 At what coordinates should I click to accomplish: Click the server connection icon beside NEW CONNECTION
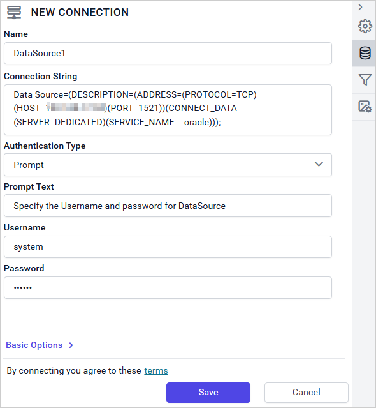[x=14, y=12]
